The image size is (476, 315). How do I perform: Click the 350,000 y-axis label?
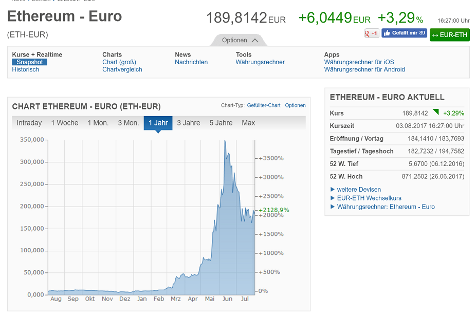(32, 140)
